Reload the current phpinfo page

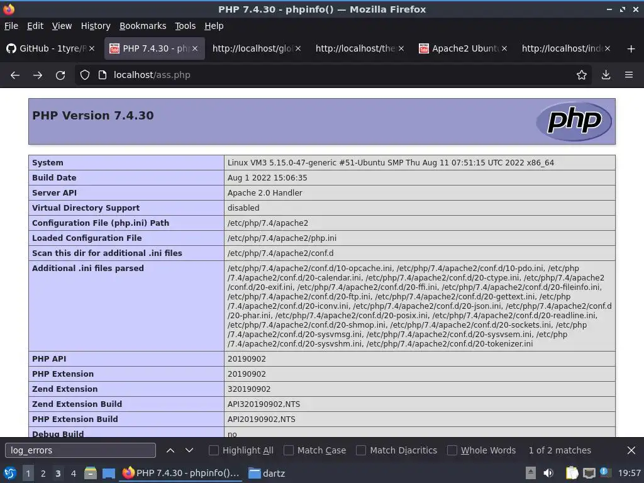tap(60, 75)
